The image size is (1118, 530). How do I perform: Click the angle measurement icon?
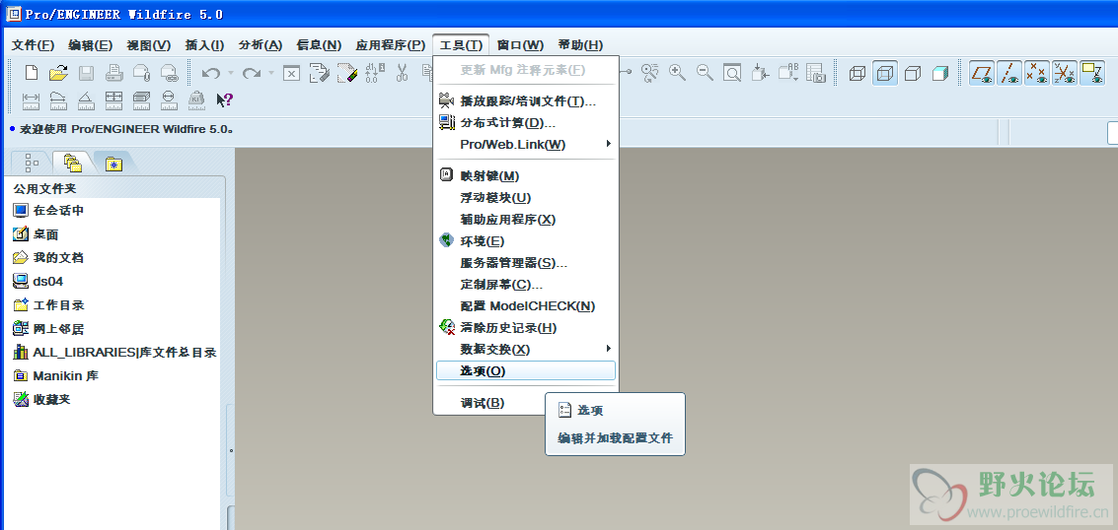pos(86,99)
